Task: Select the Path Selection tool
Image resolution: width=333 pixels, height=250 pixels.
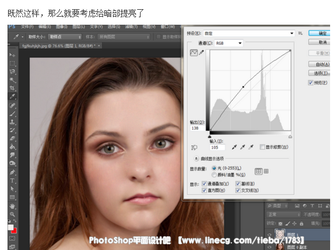Action: click(12, 189)
